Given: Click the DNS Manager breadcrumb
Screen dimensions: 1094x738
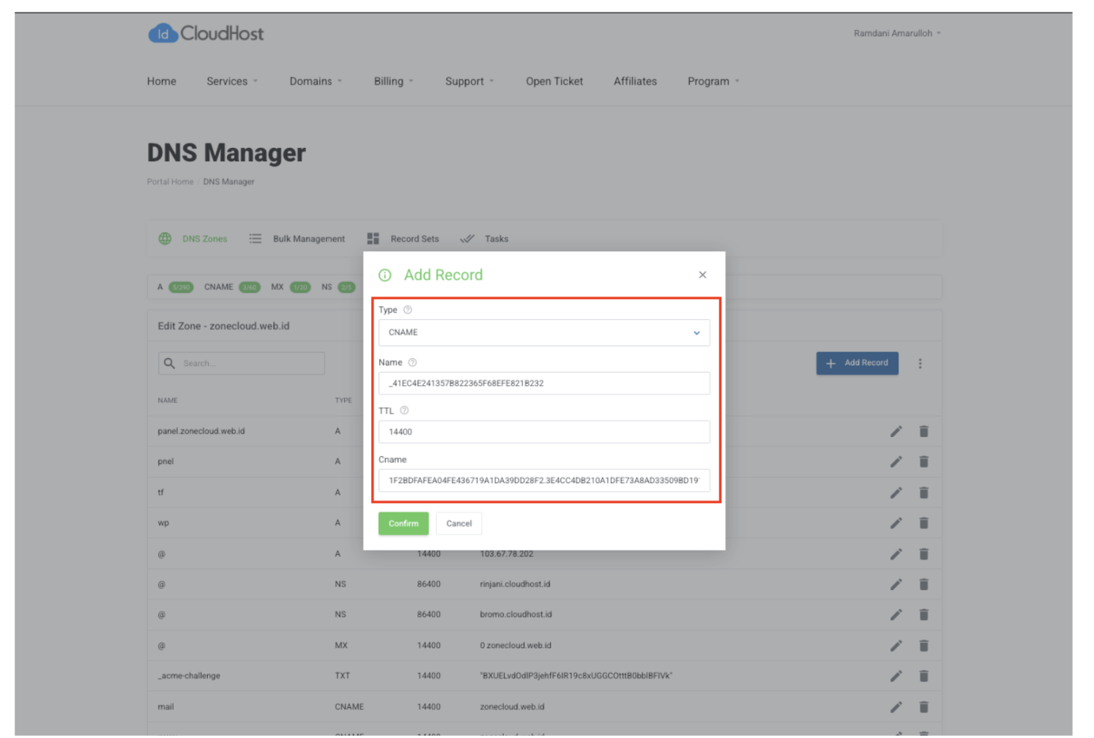Looking at the screenshot, I should pos(228,182).
